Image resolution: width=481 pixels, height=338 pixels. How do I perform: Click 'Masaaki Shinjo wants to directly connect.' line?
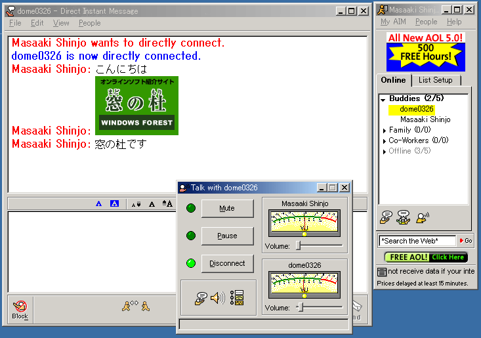[118, 43]
